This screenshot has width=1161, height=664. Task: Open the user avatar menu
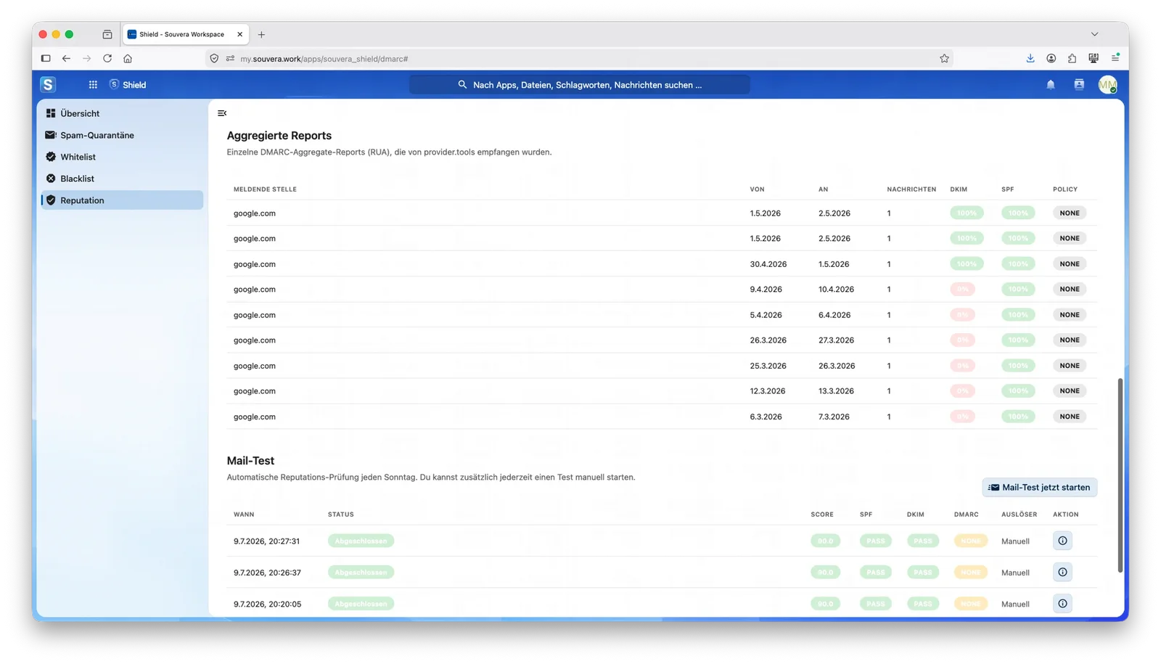pyautogui.click(x=1107, y=85)
